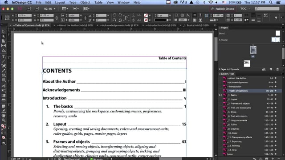
Task: Select the Page tool
Action: [x=4, y=41]
